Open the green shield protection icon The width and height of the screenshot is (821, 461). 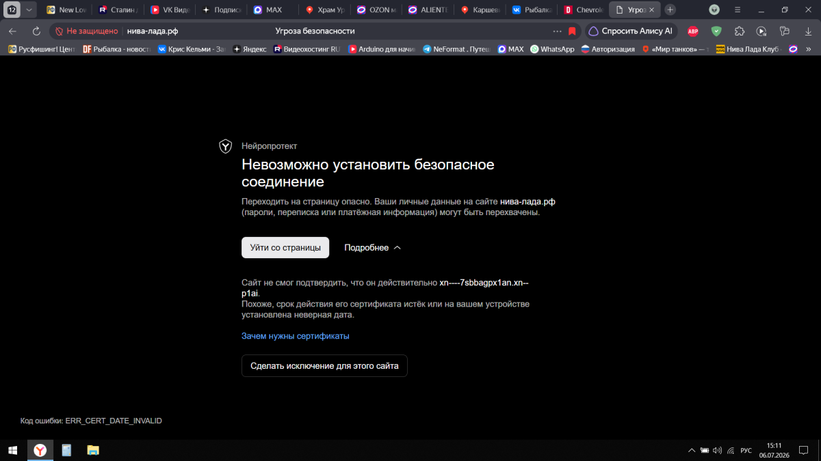(x=716, y=31)
